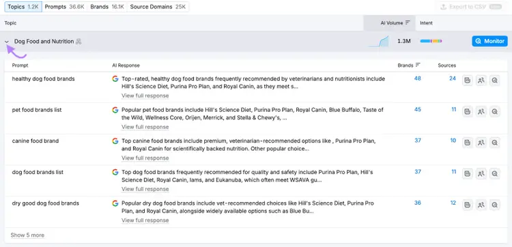
Task: Click the Google icon in canine food brand row
Action: 115,141
